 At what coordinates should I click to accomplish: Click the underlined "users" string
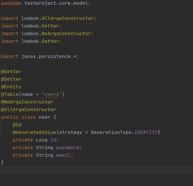pos(52,94)
